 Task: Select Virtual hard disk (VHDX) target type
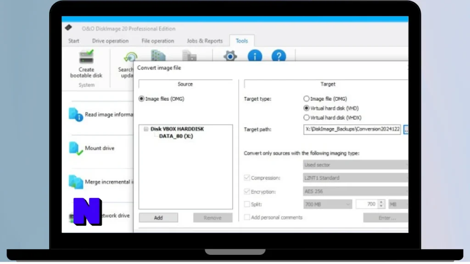[306, 118]
